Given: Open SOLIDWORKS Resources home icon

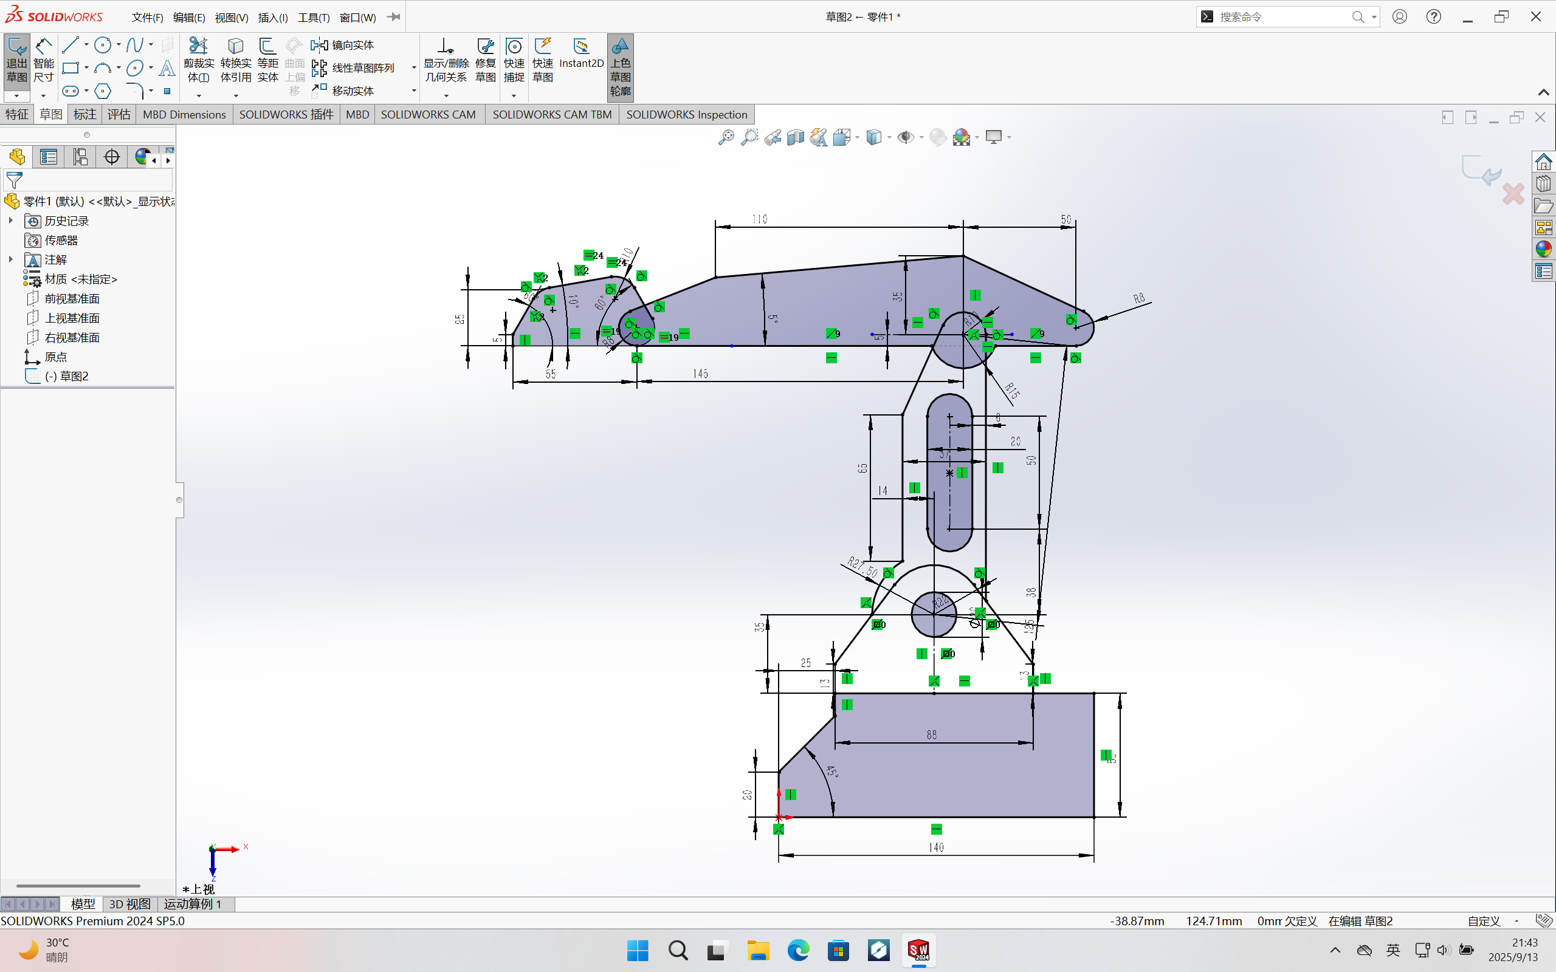Looking at the screenshot, I should [1543, 162].
